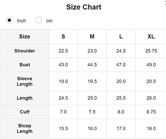Click the Shoulder row label
The image size is (166, 139).
pos(25,51)
